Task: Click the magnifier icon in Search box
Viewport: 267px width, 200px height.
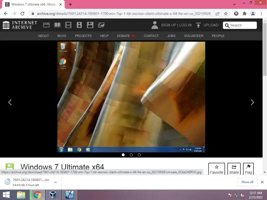Action: click(227, 26)
